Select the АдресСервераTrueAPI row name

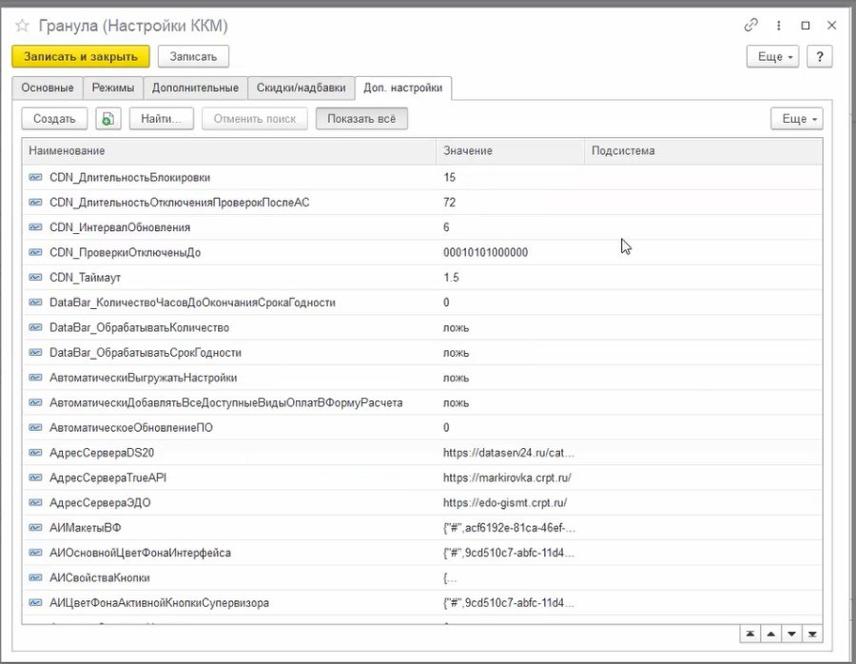coord(108,478)
